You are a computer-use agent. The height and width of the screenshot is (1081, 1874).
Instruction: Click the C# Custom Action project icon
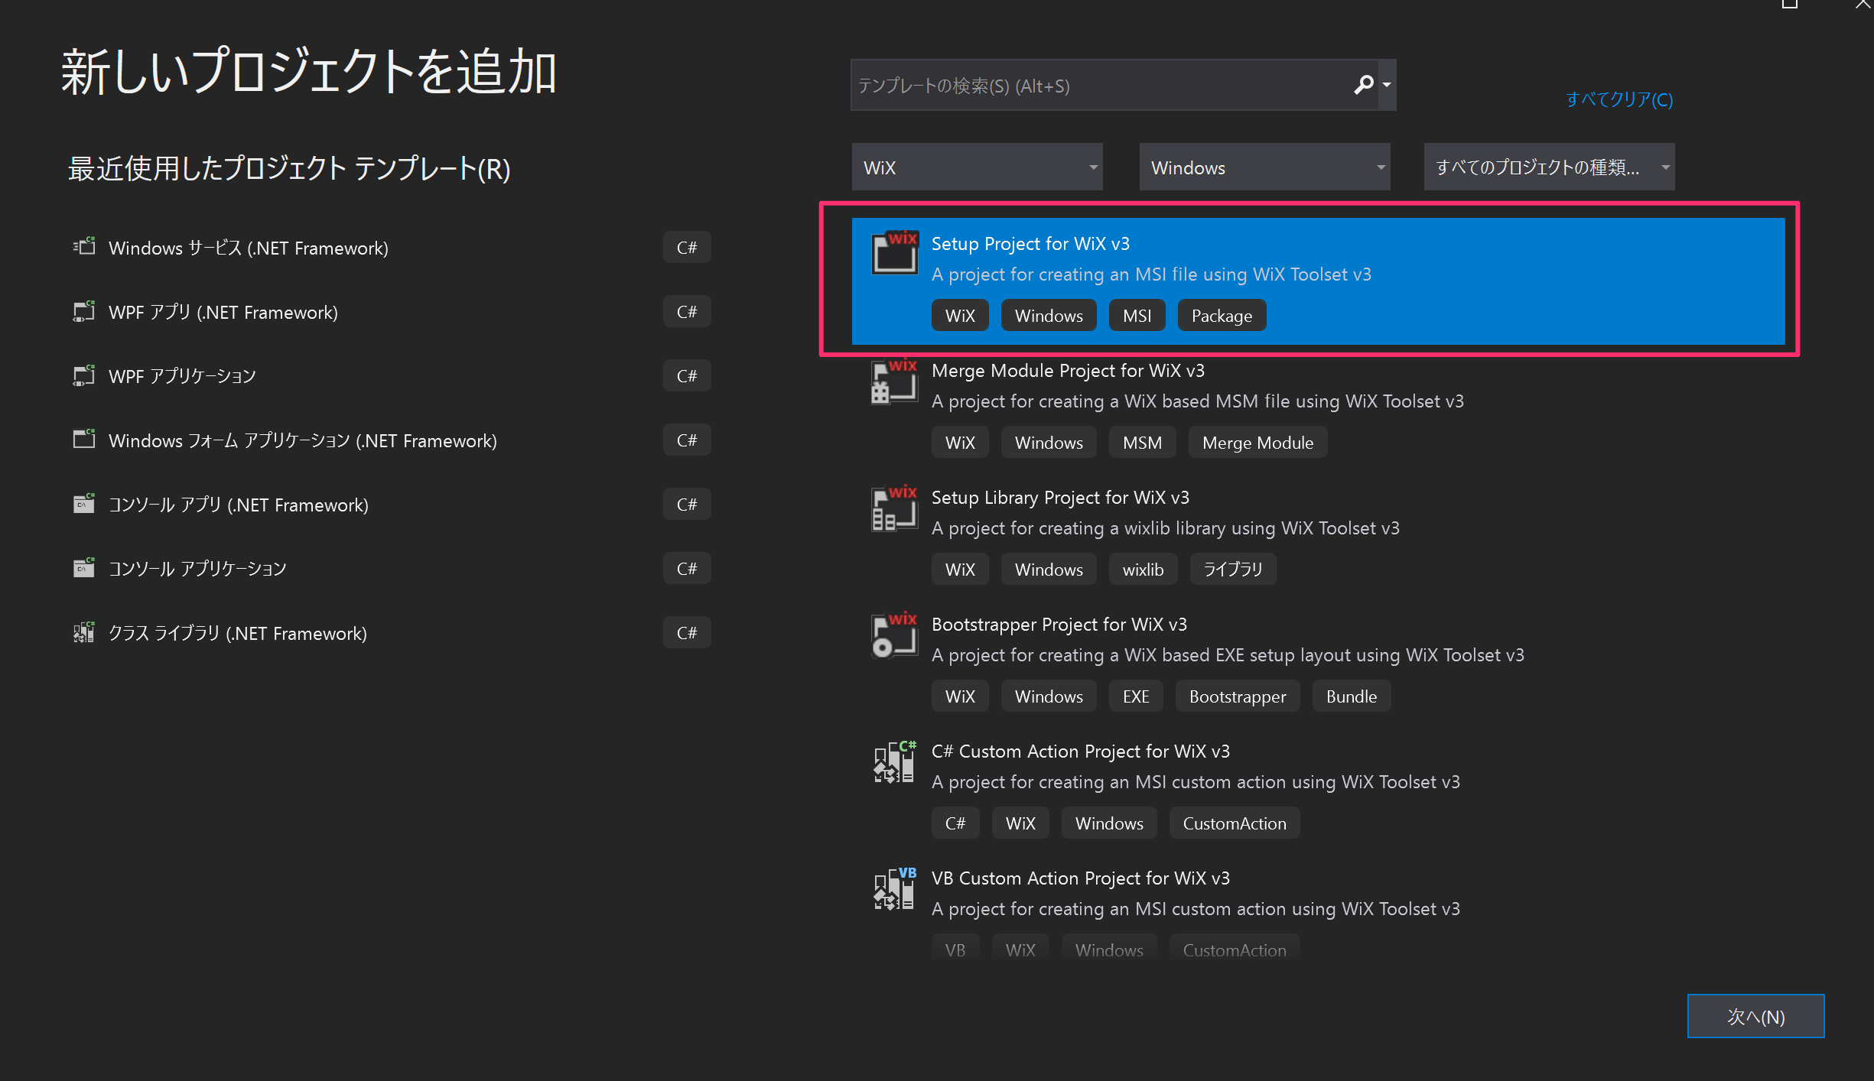tap(893, 762)
